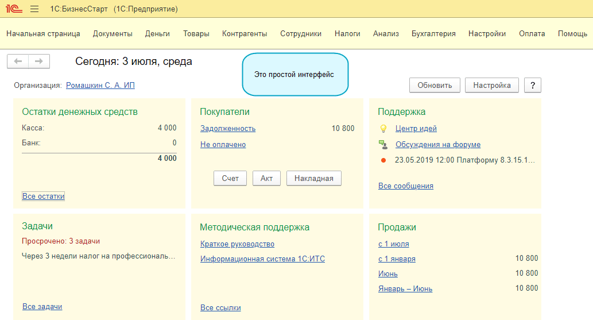The height and width of the screenshot is (320, 593).
Task: Open the Краткое руководство link
Action: 237,244
